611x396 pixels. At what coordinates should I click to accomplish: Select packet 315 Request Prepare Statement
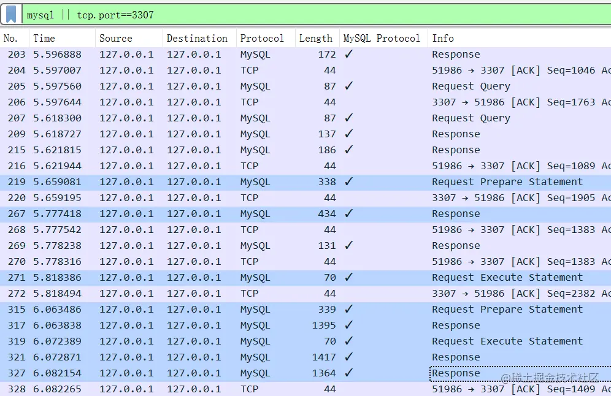point(305,310)
